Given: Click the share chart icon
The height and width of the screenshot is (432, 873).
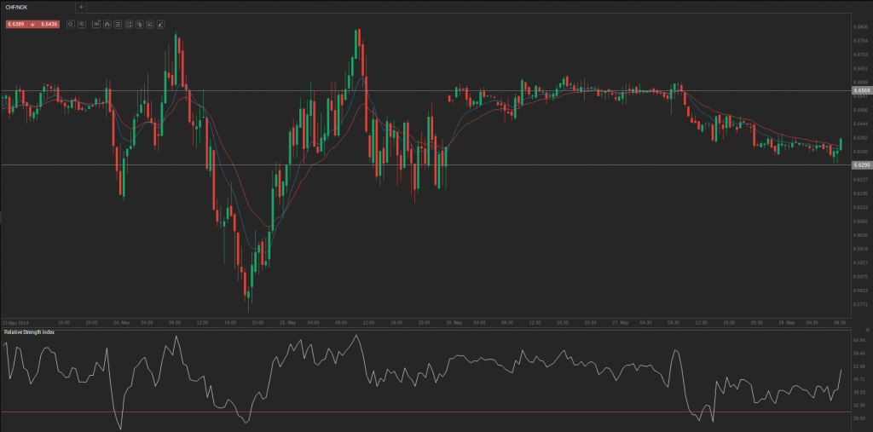Looking at the screenshot, I should (x=149, y=24).
